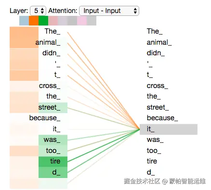Image resolution: width=211 pixels, height=190 pixels.
Task: Click 'animal_' token in right column
Action: pyautogui.click(x=159, y=42)
